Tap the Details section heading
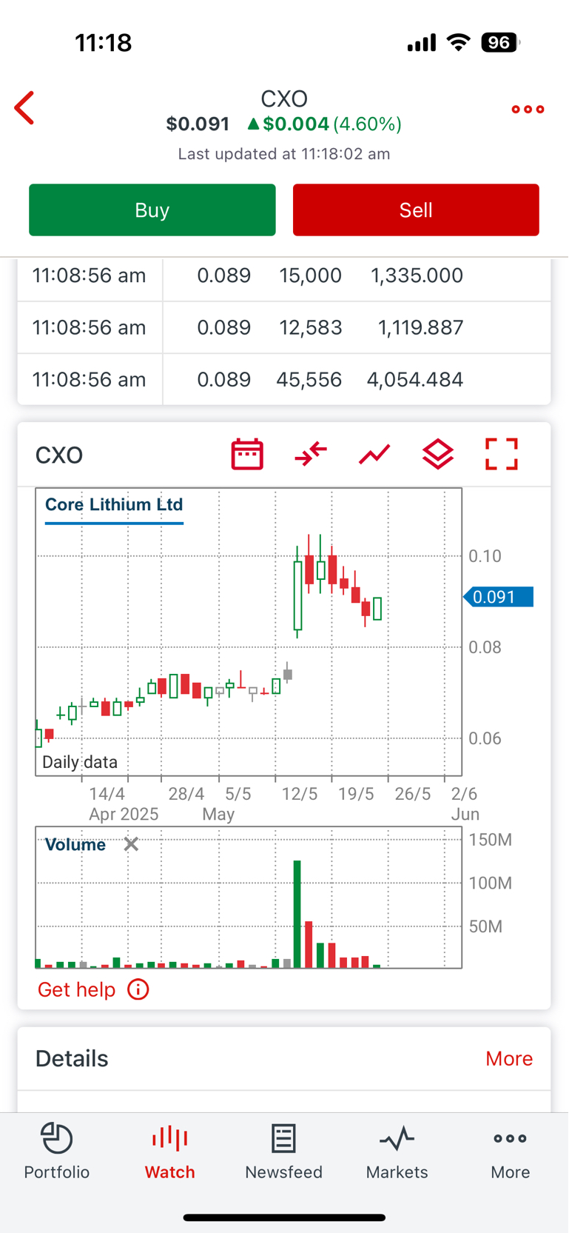The height and width of the screenshot is (1233, 569). point(72,1059)
